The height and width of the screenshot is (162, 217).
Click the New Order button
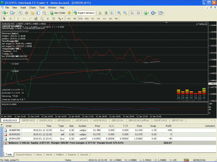58,13
